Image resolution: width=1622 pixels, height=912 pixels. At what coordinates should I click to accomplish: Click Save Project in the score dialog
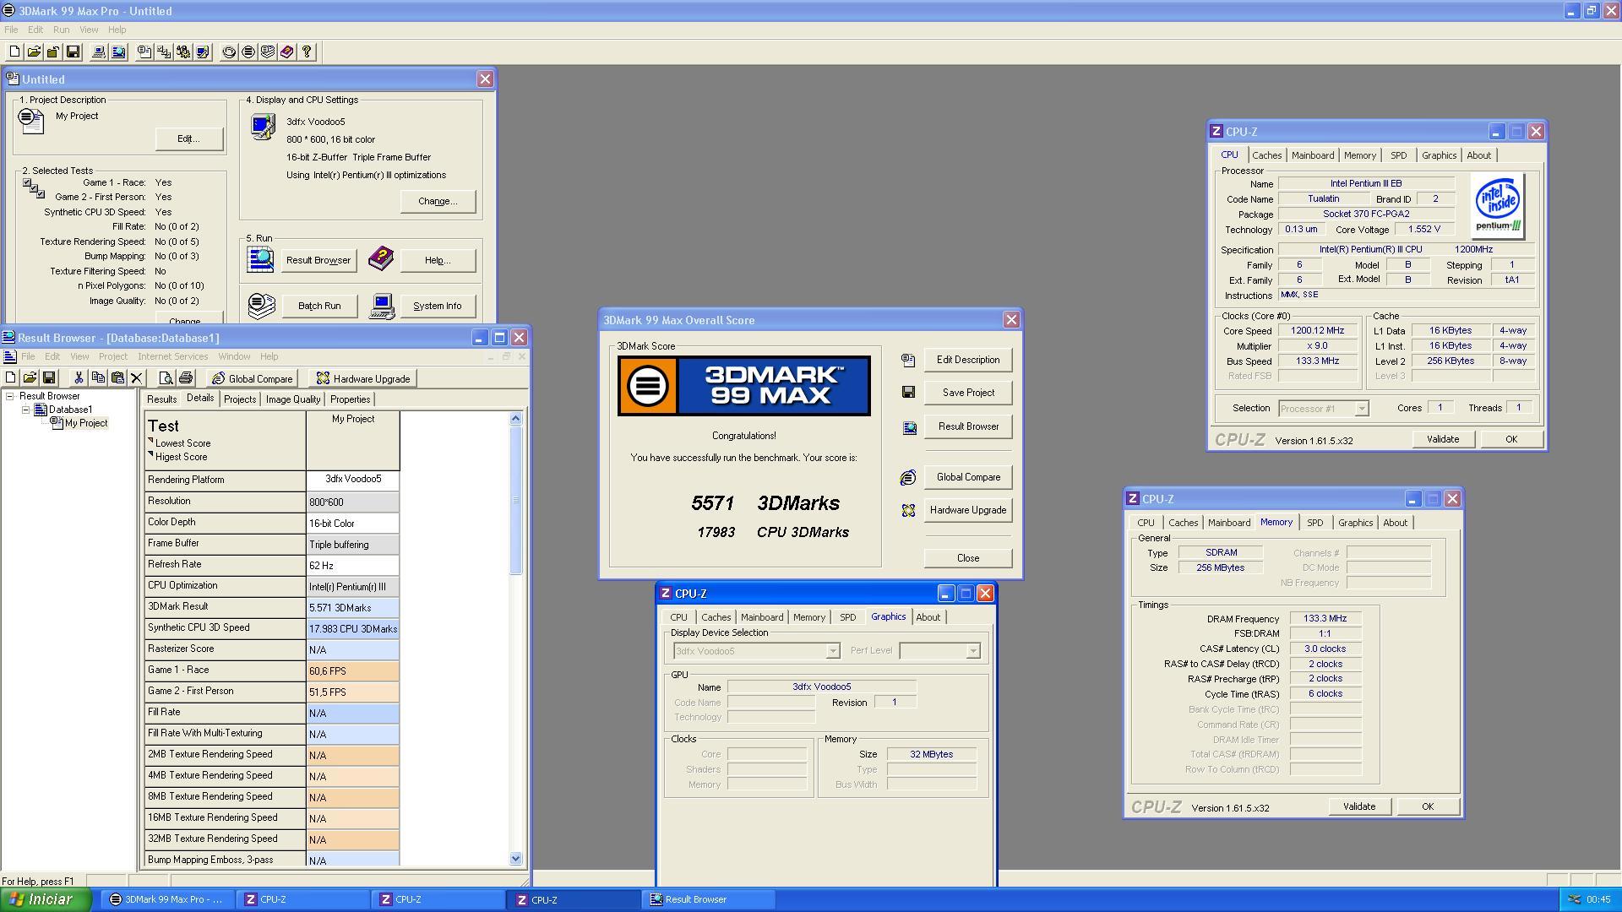[x=968, y=393]
